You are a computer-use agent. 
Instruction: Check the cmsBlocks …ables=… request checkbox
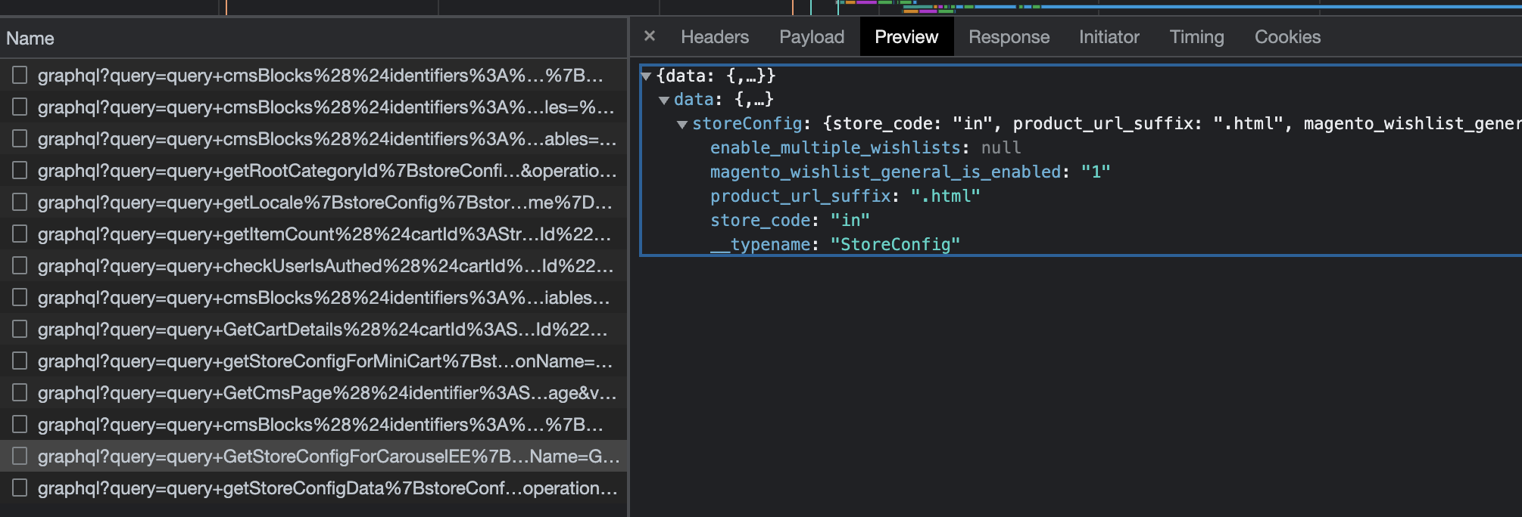20,138
